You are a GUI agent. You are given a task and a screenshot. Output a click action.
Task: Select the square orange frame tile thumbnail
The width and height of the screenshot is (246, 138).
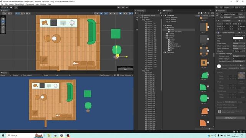pos(204,63)
